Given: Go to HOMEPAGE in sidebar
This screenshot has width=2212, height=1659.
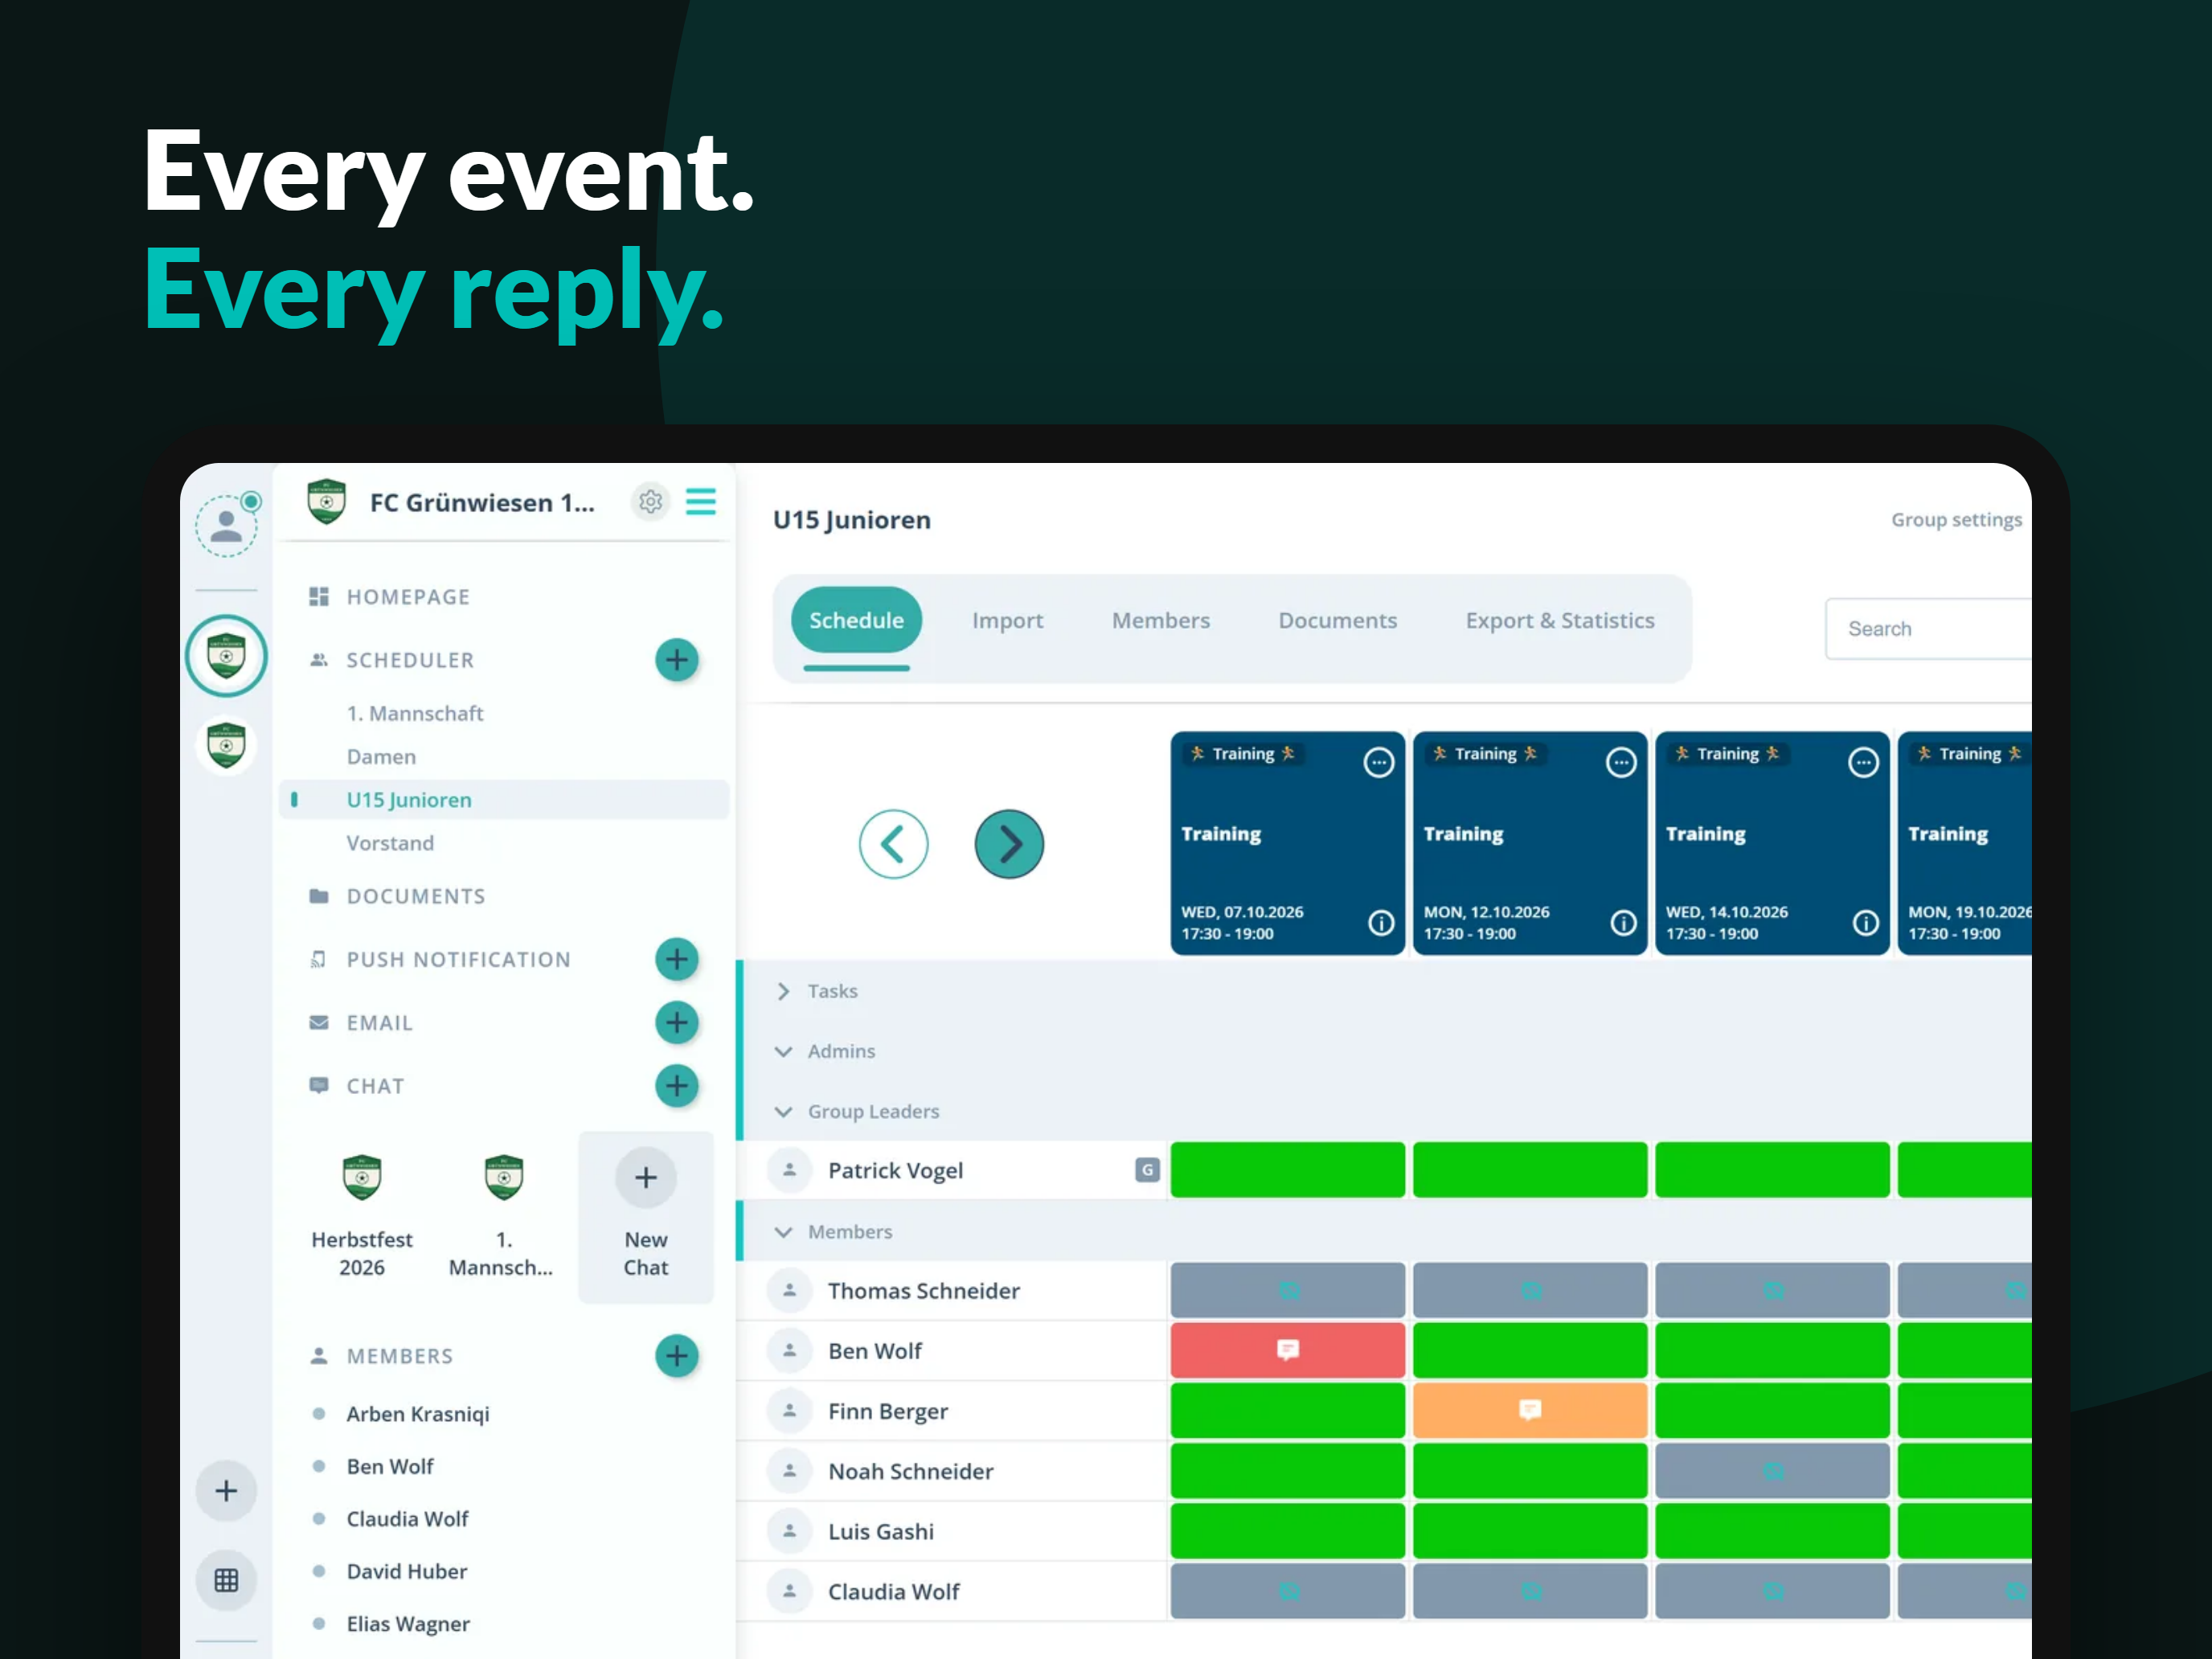Looking at the screenshot, I should tap(408, 597).
